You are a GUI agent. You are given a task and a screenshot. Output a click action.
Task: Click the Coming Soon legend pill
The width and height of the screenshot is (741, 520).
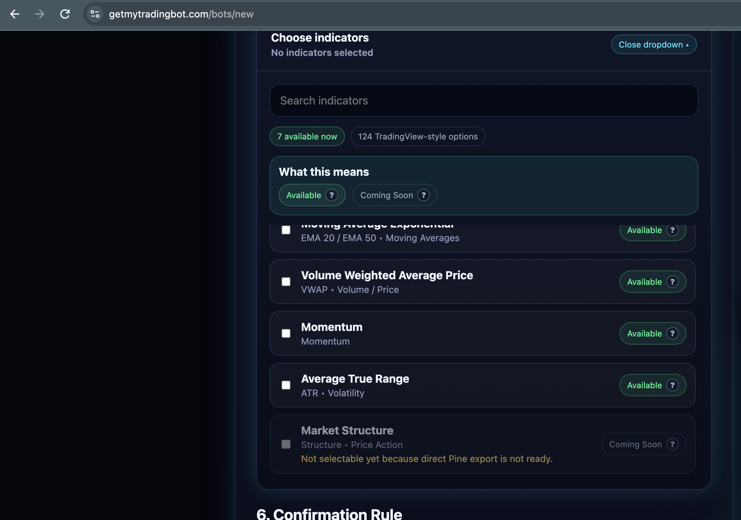[x=395, y=195]
